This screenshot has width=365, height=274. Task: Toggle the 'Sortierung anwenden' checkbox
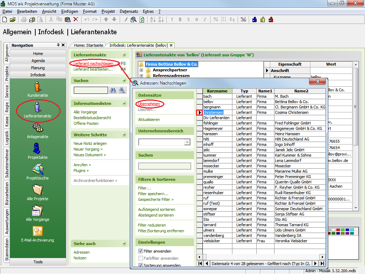coord(140,265)
